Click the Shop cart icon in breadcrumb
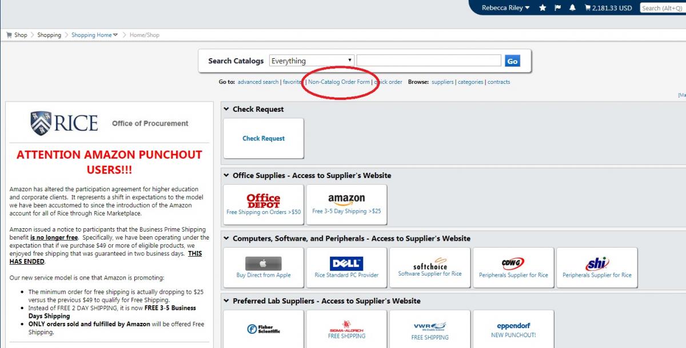The width and height of the screenshot is (686, 348). [9, 35]
